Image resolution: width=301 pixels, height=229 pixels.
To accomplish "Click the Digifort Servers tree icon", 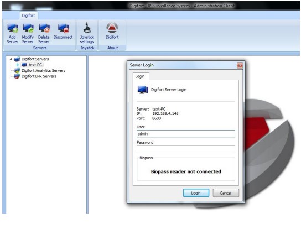I will (17, 59).
